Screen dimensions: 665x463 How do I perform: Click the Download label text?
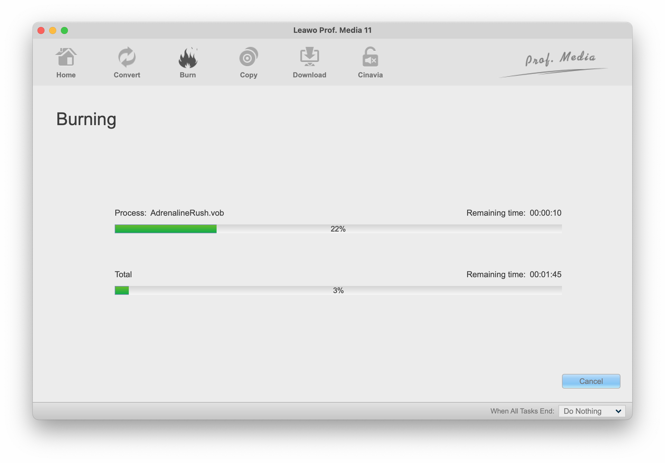(x=309, y=75)
